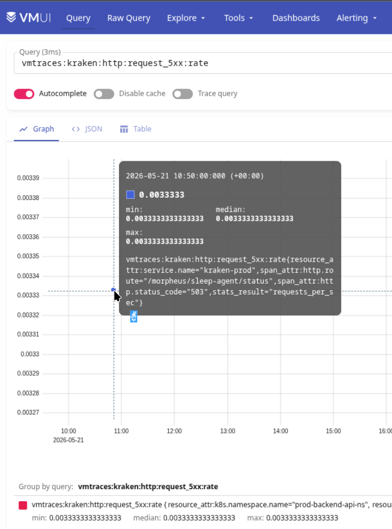
Task: Switch to the Table view tab
Action: point(135,129)
